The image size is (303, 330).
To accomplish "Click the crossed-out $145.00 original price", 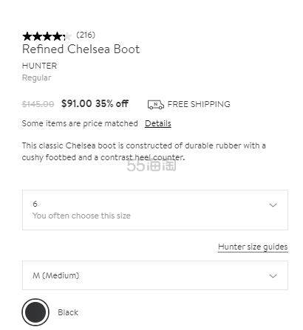I will click(38, 104).
